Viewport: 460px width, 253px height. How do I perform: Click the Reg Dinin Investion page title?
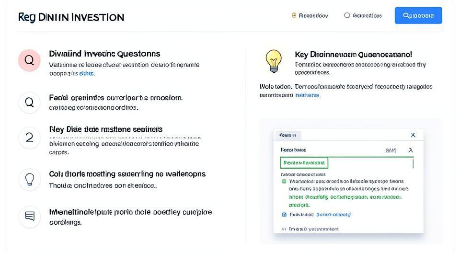point(71,17)
